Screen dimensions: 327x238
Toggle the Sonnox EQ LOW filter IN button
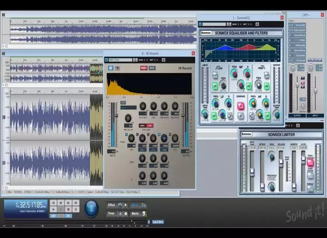pos(215,86)
